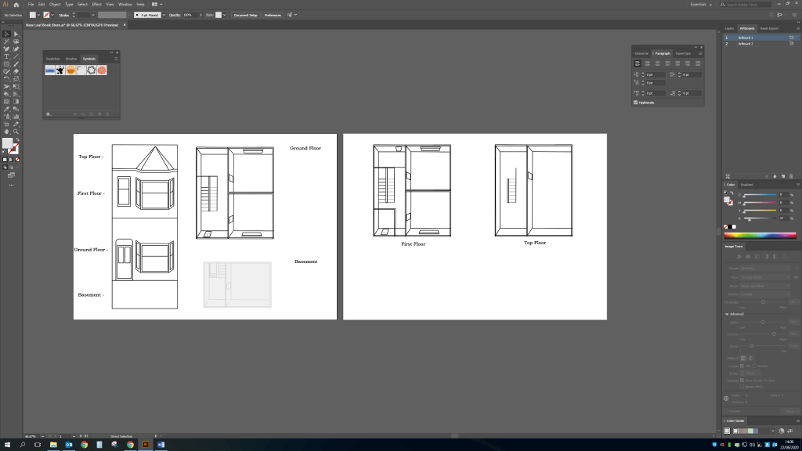
Task: Toggle the Hyphenate checkbox
Action: pos(635,103)
